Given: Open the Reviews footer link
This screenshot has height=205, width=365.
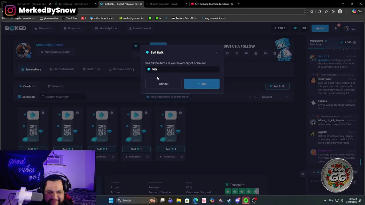Looking at the screenshot, I should pos(154,187).
